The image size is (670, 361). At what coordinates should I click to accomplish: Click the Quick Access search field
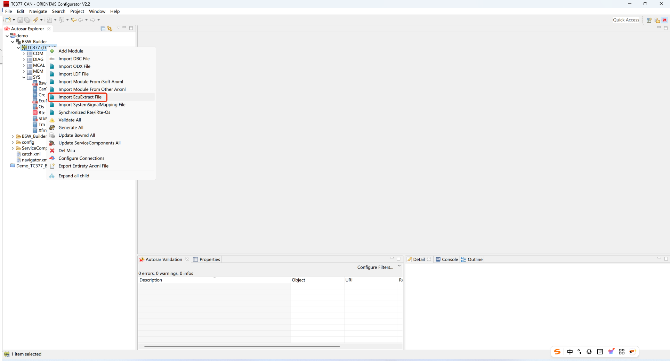pos(626,20)
